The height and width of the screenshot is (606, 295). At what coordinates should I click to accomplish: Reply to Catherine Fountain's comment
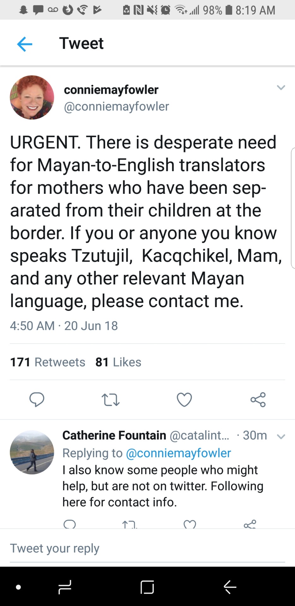tap(69, 524)
